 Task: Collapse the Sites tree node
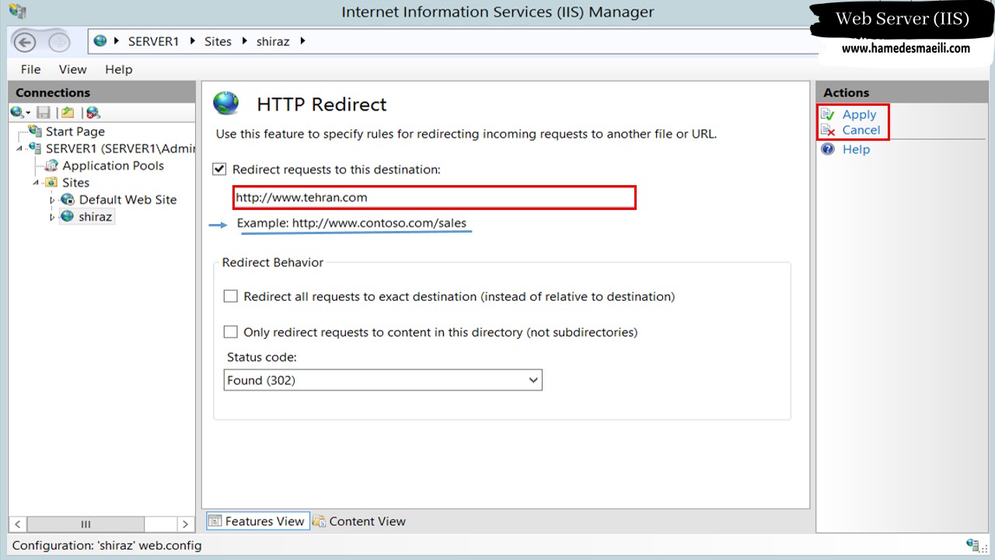pos(36,182)
